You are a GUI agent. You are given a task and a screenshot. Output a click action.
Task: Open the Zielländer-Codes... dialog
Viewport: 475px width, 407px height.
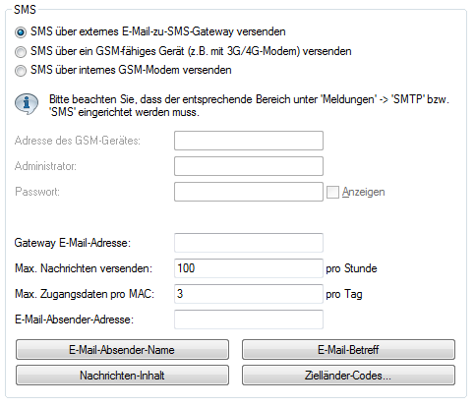click(348, 376)
